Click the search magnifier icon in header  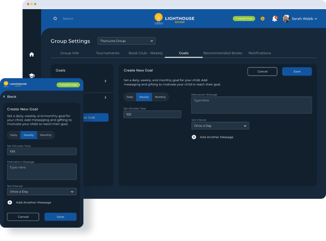click(55, 18)
